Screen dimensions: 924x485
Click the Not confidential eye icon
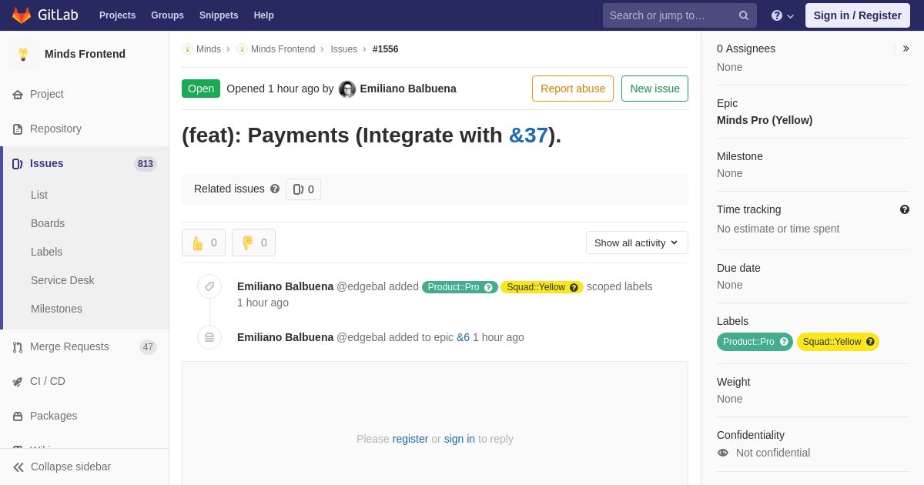(723, 453)
